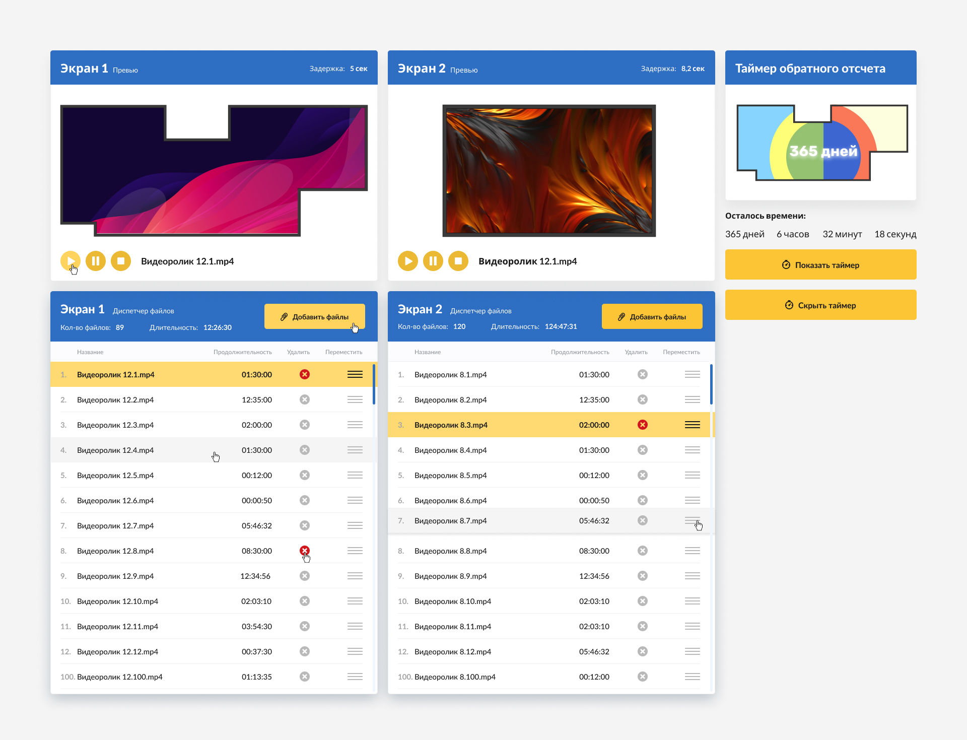Click Экран 1 file list scrollbar
This screenshot has height=740, width=967.
pyautogui.click(x=374, y=384)
